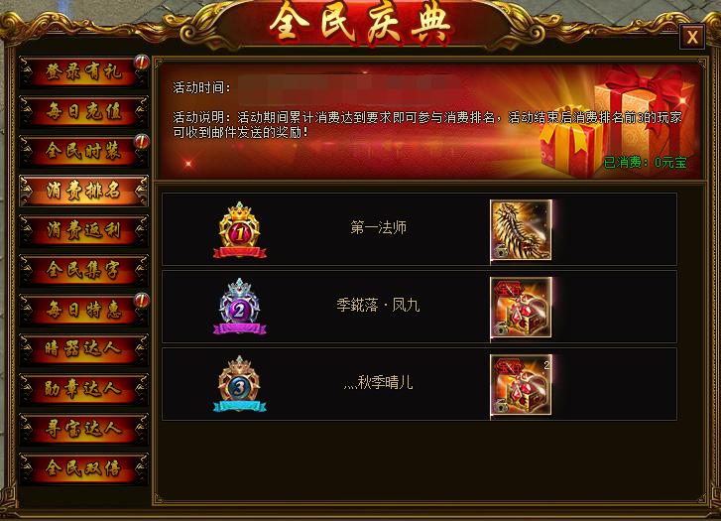Open the 勋章达人 tab

[x=83, y=389]
